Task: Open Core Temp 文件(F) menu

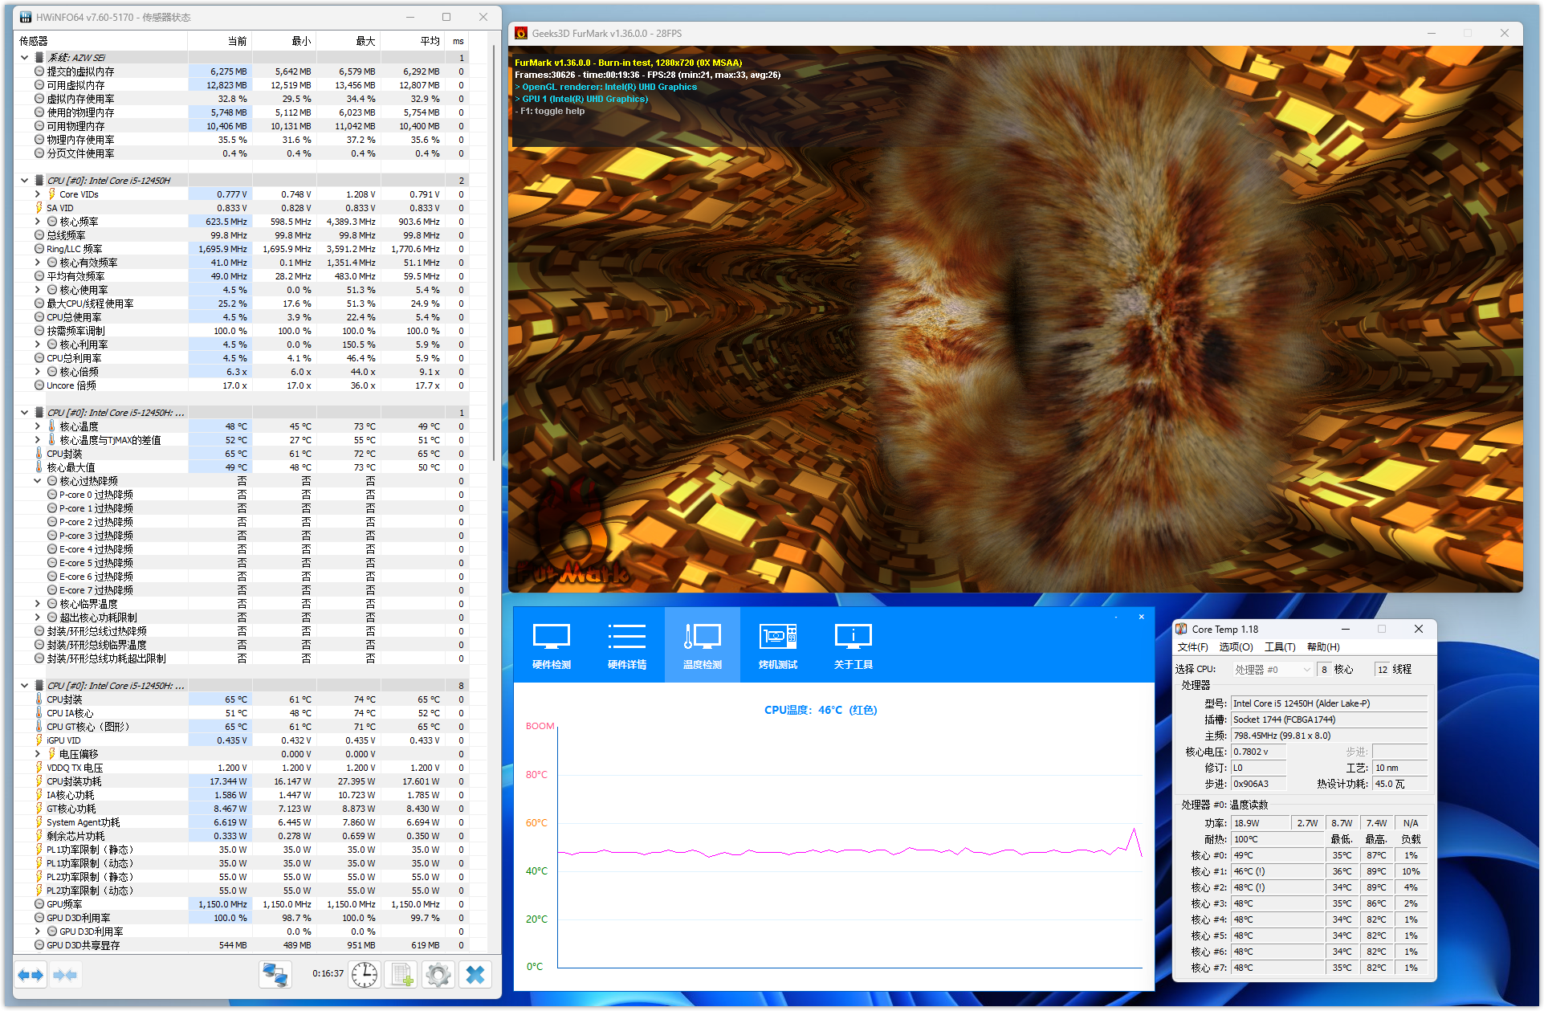Action: 1192,647
